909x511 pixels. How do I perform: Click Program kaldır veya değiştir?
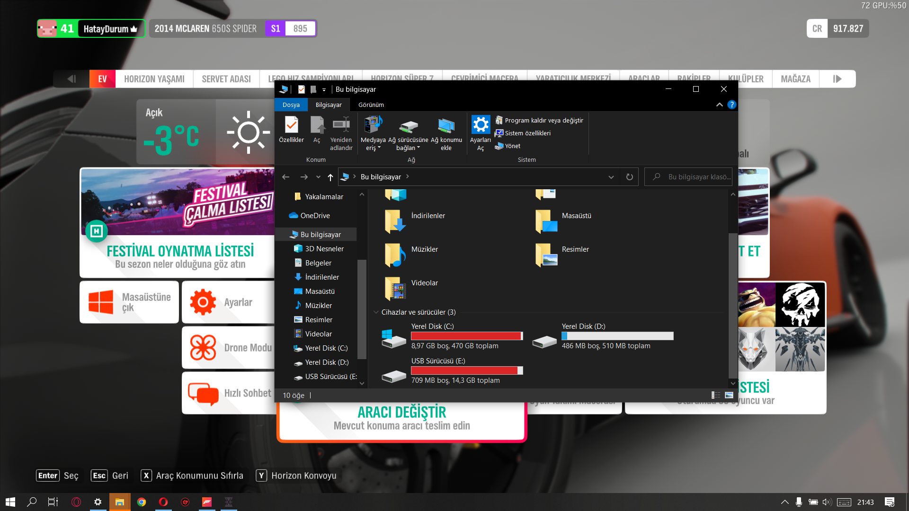point(544,120)
